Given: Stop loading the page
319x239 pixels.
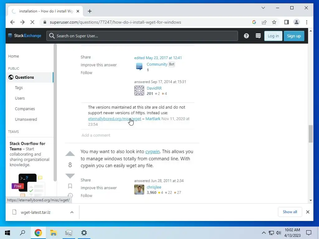Looking at the screenshot, I should point(32,22).
